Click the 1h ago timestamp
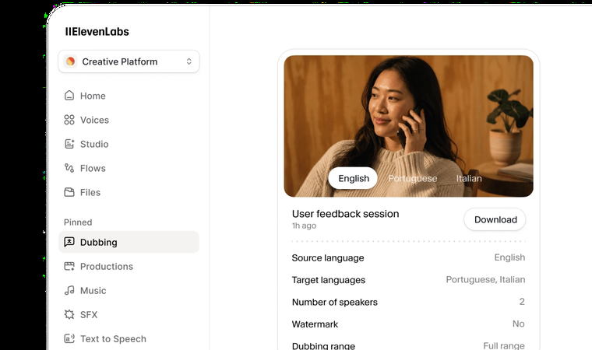Image resolution: width=592 pixels, height=350 pixels. click(304, 226)
